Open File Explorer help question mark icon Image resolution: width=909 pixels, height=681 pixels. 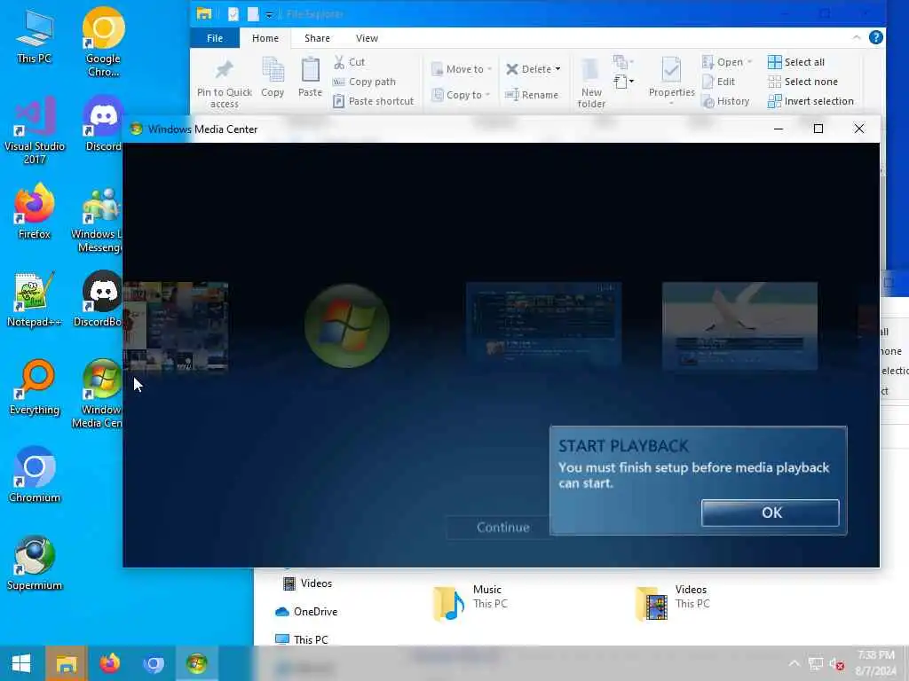coord(875,37)
